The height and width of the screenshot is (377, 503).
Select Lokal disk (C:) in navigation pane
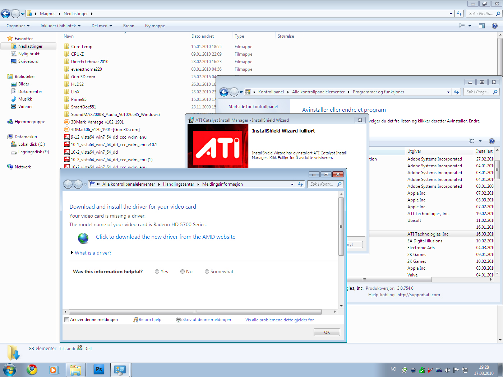point(31,144)
